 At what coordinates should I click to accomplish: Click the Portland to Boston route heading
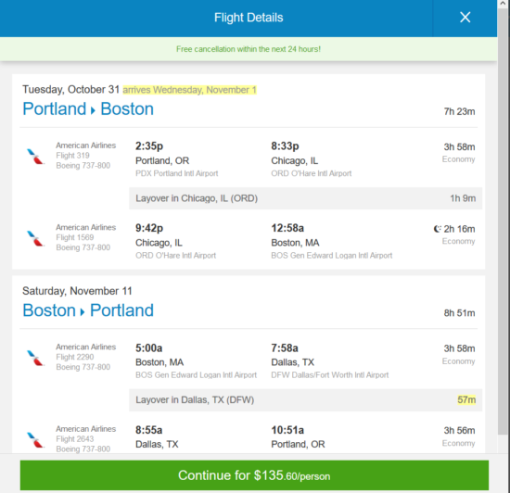tap(88, 108)
